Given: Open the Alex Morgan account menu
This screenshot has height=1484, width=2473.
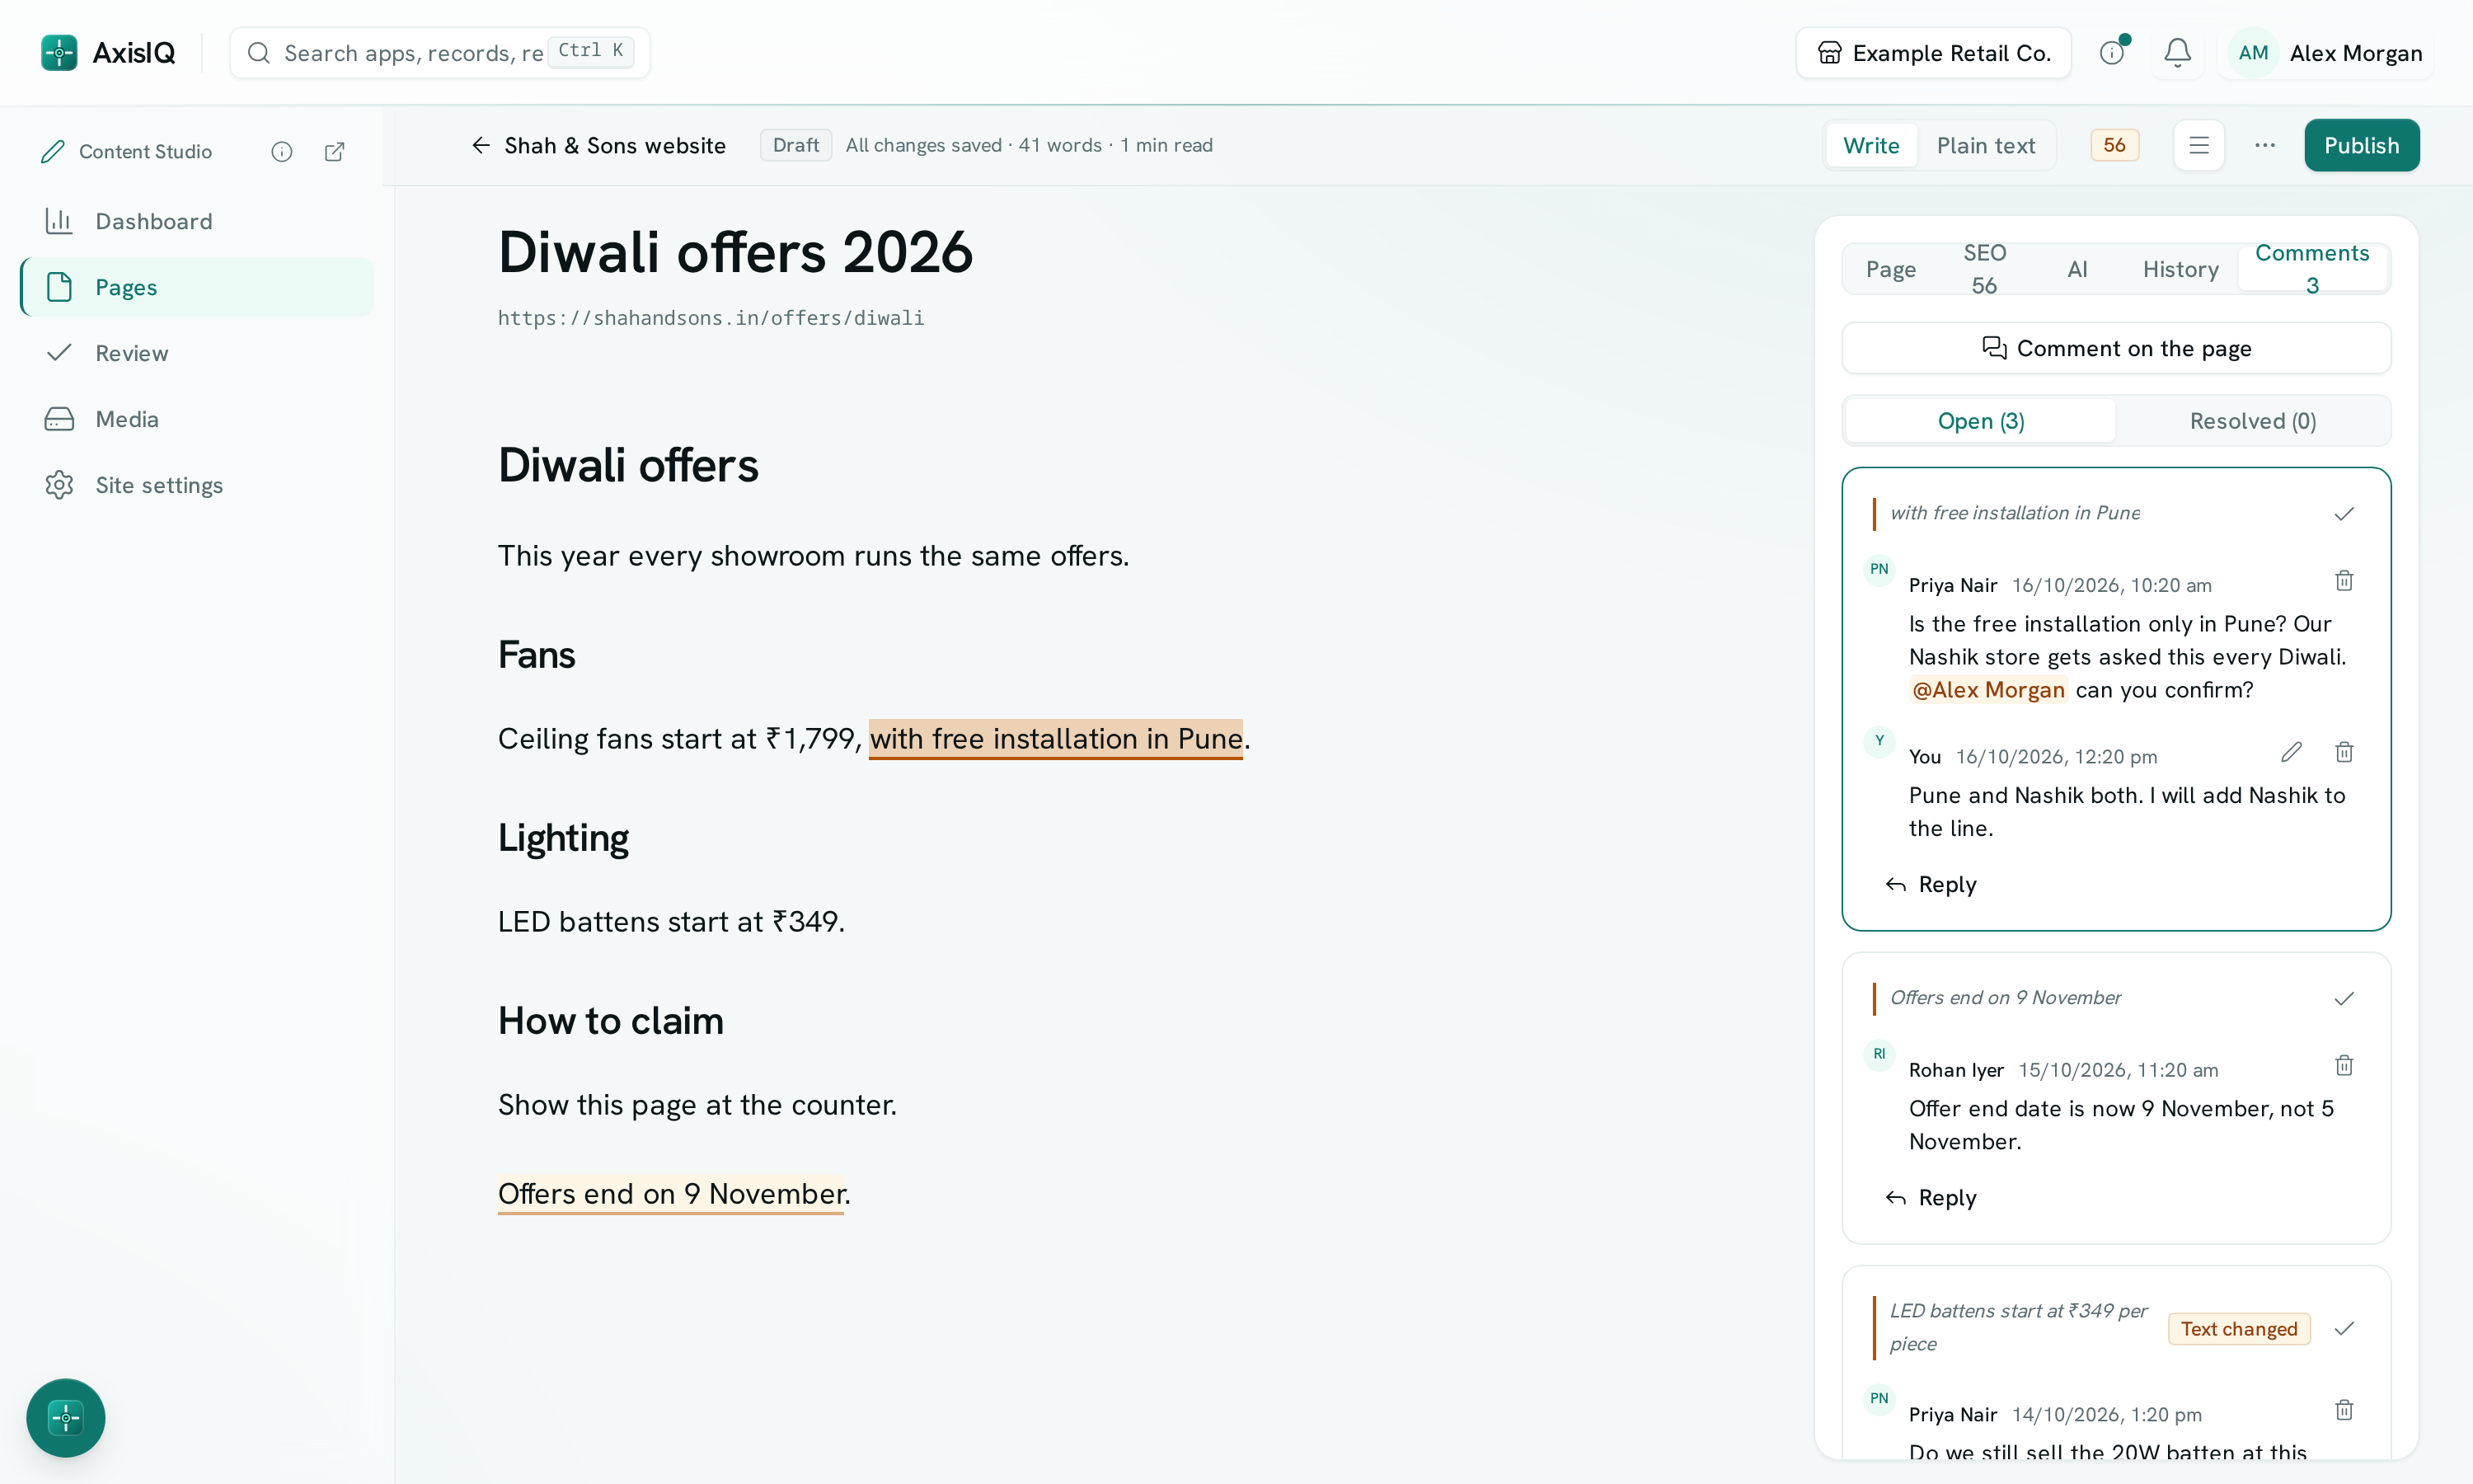Looking at the screenshot, I should (2325, 52).
